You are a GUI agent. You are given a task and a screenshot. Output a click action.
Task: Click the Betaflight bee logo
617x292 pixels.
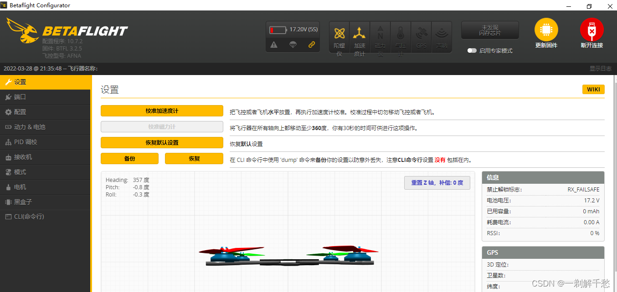[x=23, y=30]
